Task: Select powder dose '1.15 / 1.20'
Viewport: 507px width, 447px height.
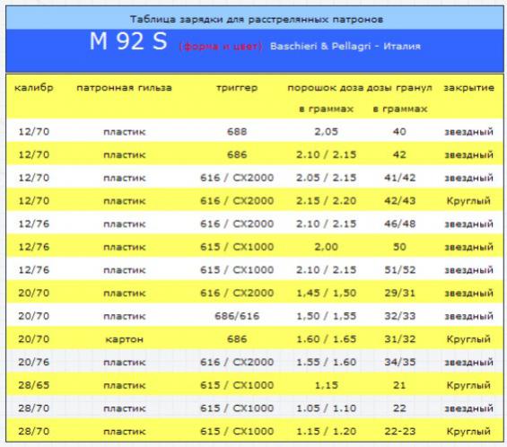Action: coord(327,431)
